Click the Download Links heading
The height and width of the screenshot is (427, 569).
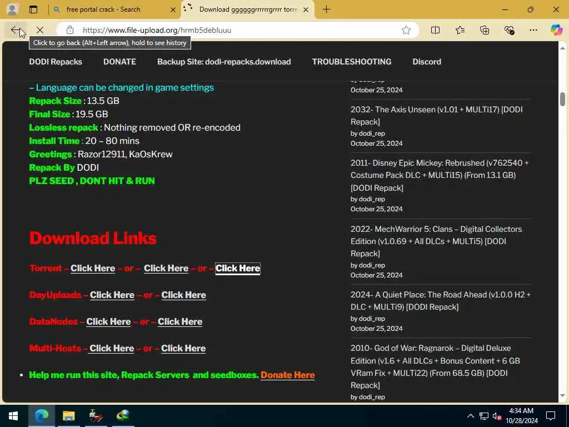[93, 238]
